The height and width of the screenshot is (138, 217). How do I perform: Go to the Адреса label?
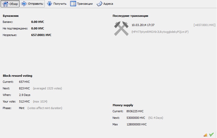(108, 4)
